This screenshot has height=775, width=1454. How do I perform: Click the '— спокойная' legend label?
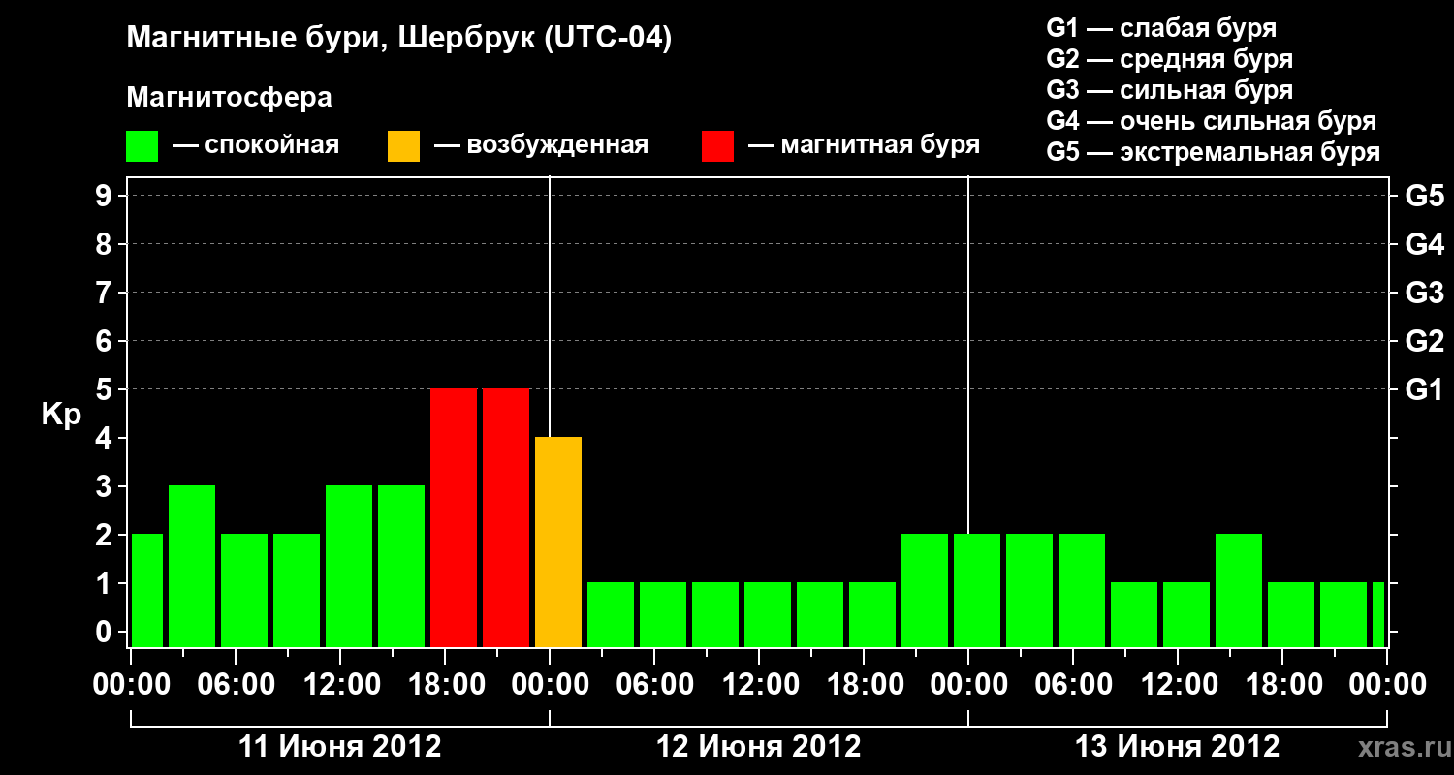(256, 146)
